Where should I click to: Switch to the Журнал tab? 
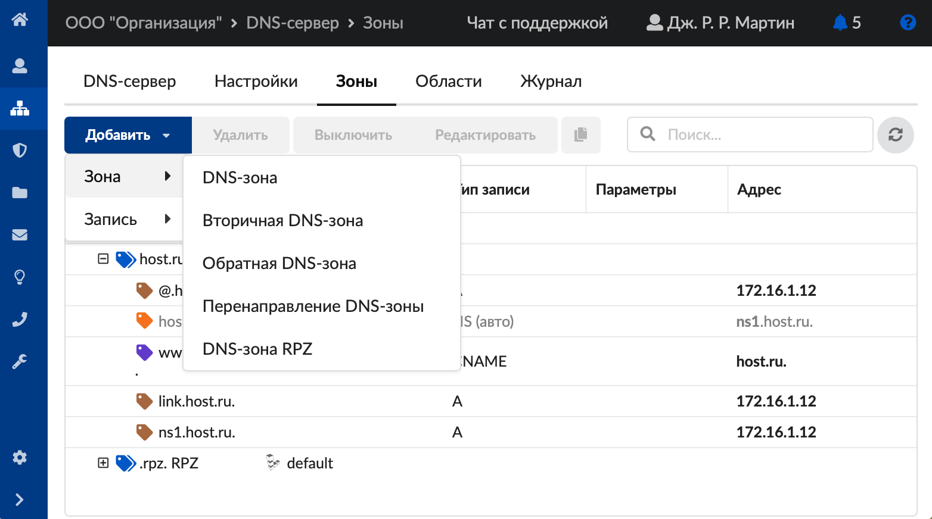[x=551, y=82]
